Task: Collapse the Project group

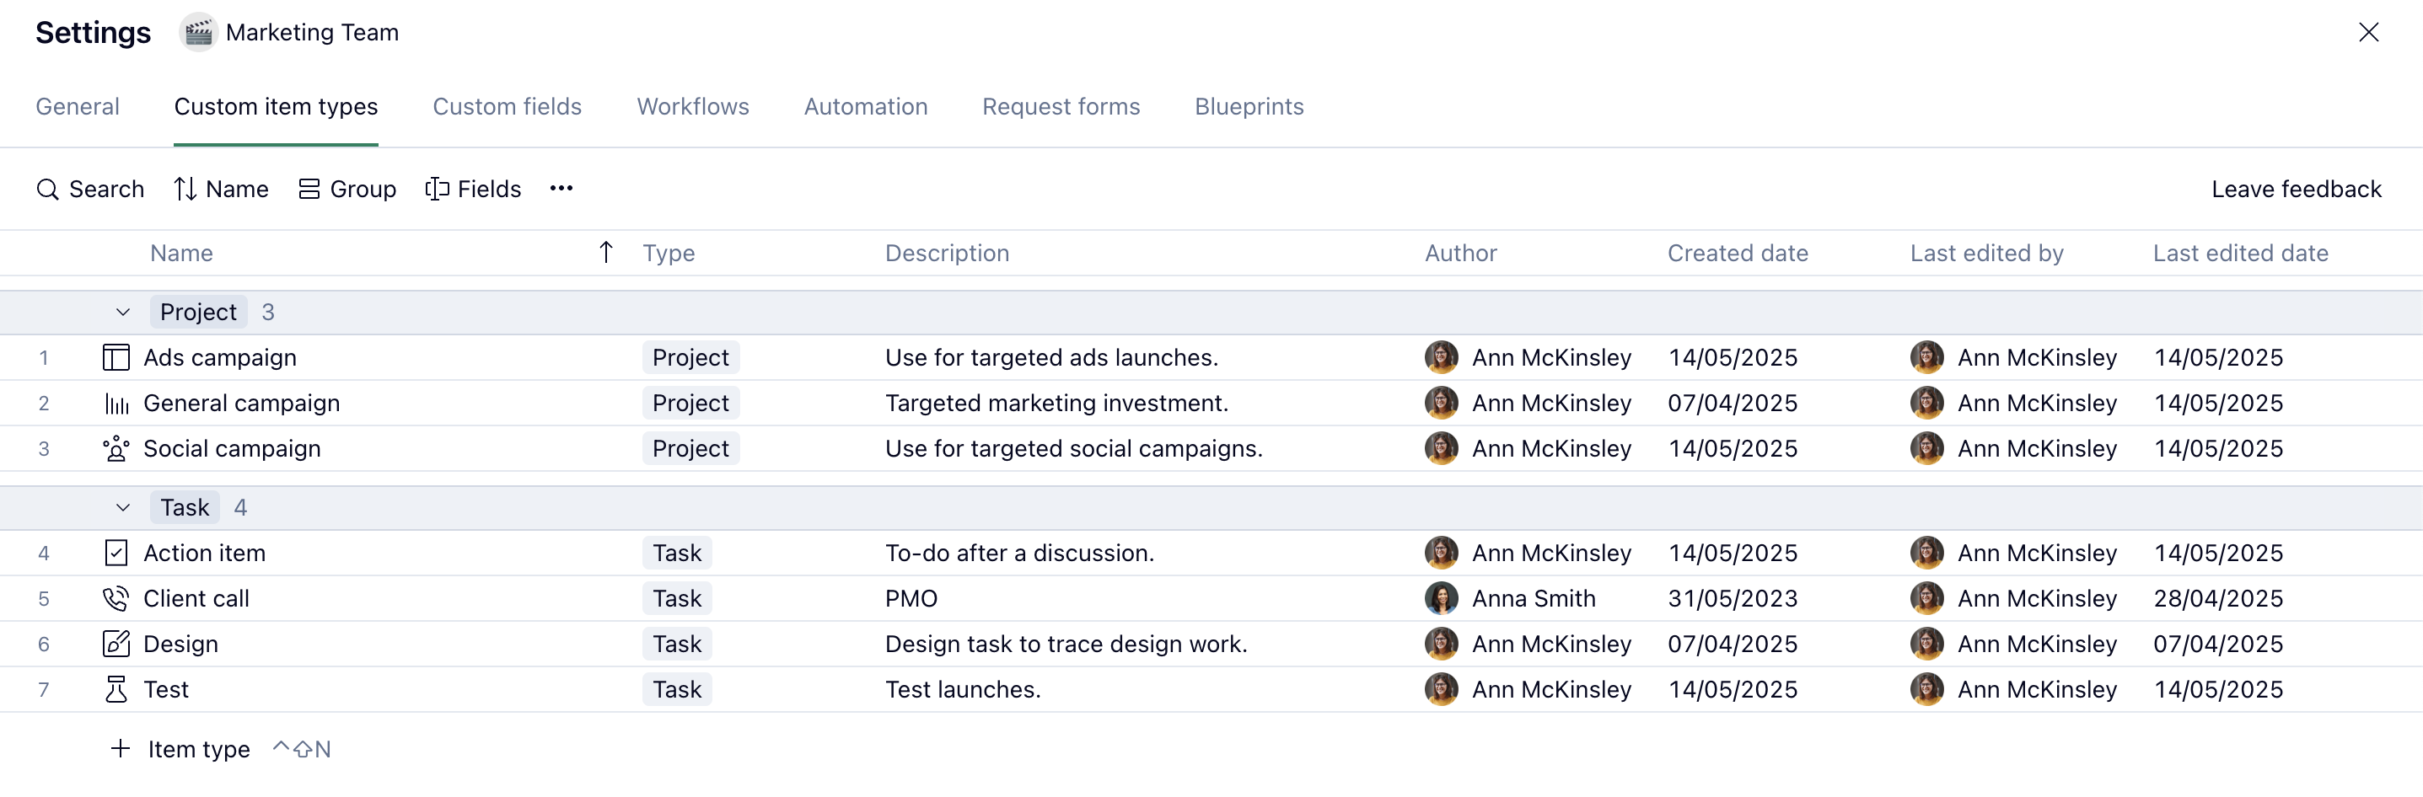Action: click(x=122, y=312)
